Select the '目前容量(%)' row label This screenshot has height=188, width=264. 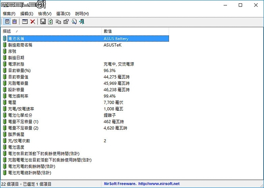coord(19,70)
